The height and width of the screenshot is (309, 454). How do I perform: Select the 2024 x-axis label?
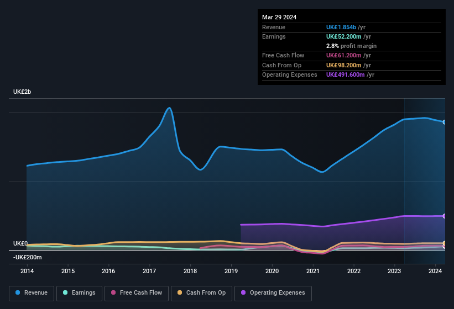tap(435, 271)
